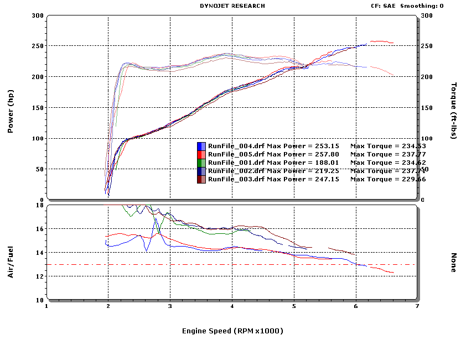Click the red RunFile_005.drf color swatch
This screenshot has width=466, height=340.
point(201,155)
